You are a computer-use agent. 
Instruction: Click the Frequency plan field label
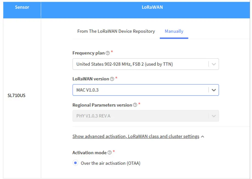click(x=88, y=53)
